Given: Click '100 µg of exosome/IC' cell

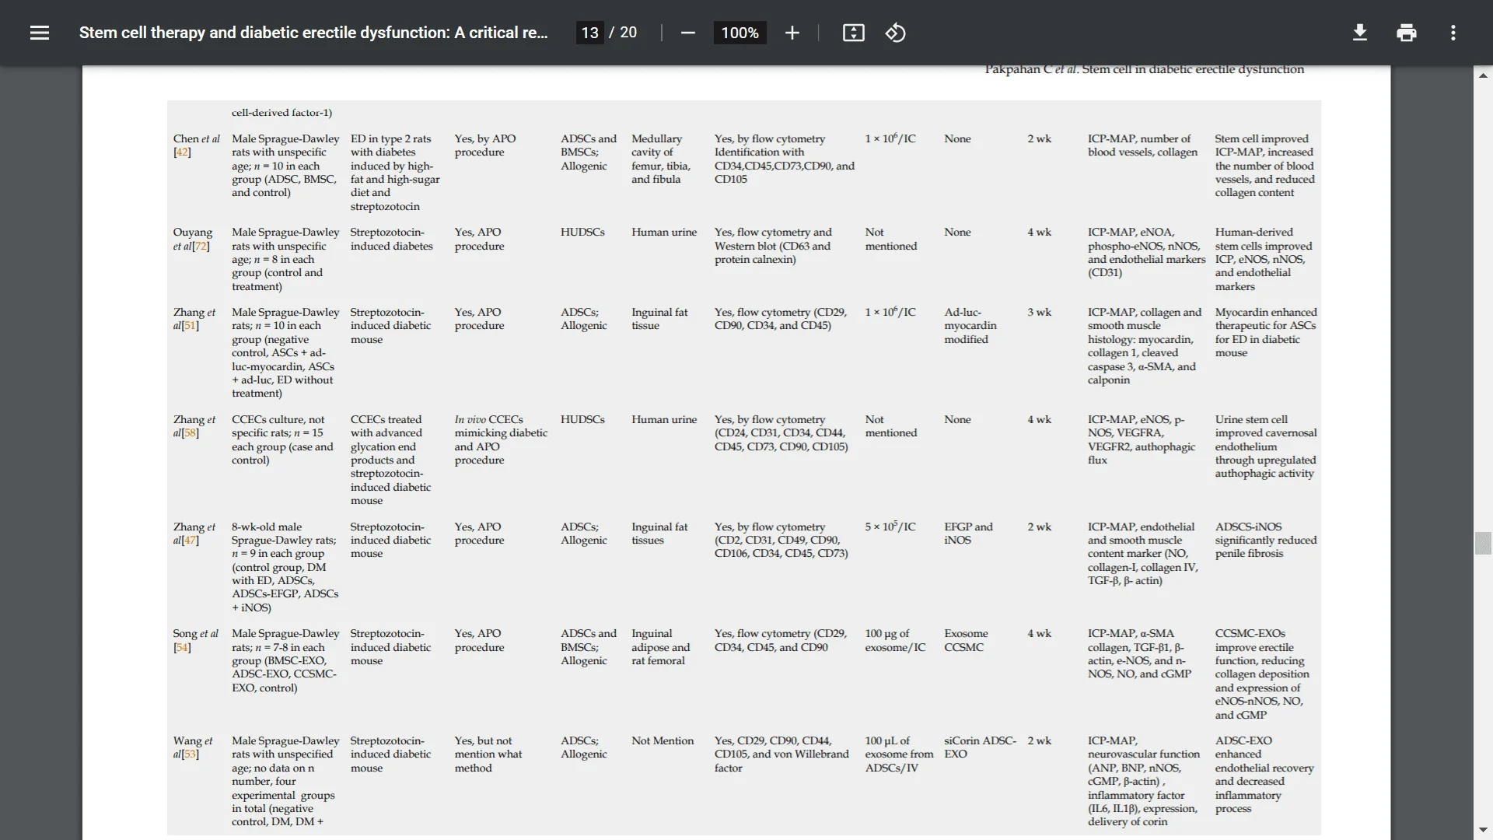Looking at the screenshot, I should [895, 640].
